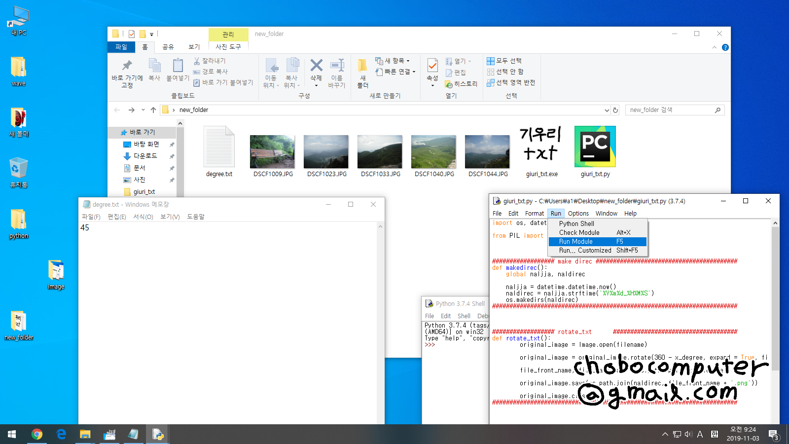Click Invert selection (선택 영역 반전)

[x=511, y=82]
